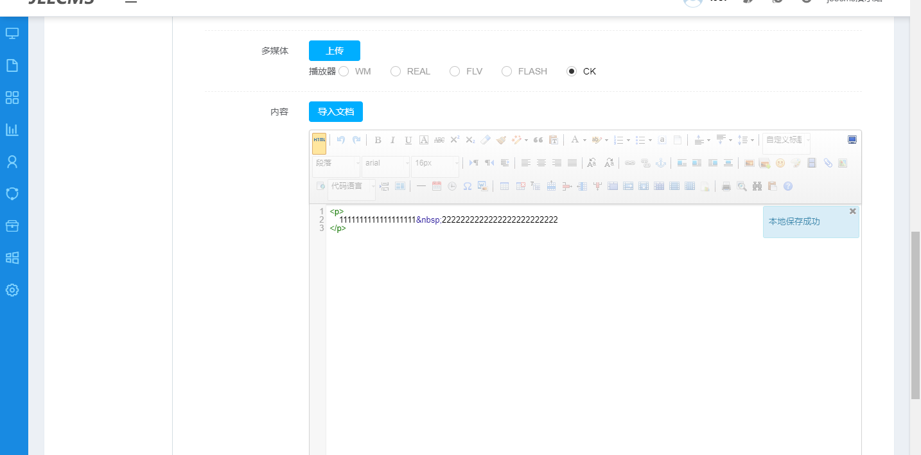The image size is (921, 455).
Task: Select the FLV player radio button
Action: point(455,71)
